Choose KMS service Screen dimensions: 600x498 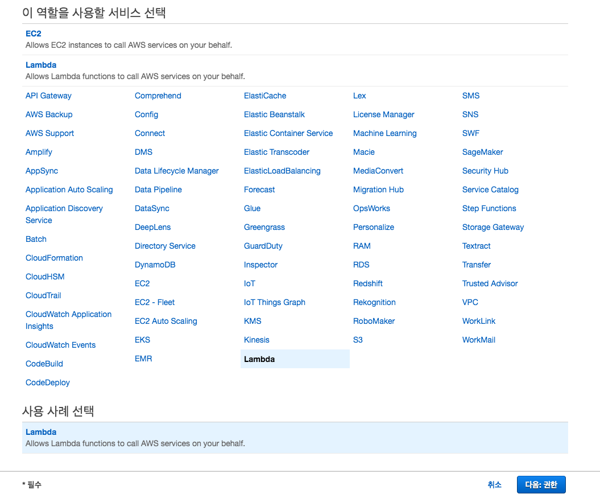point(253,321)
